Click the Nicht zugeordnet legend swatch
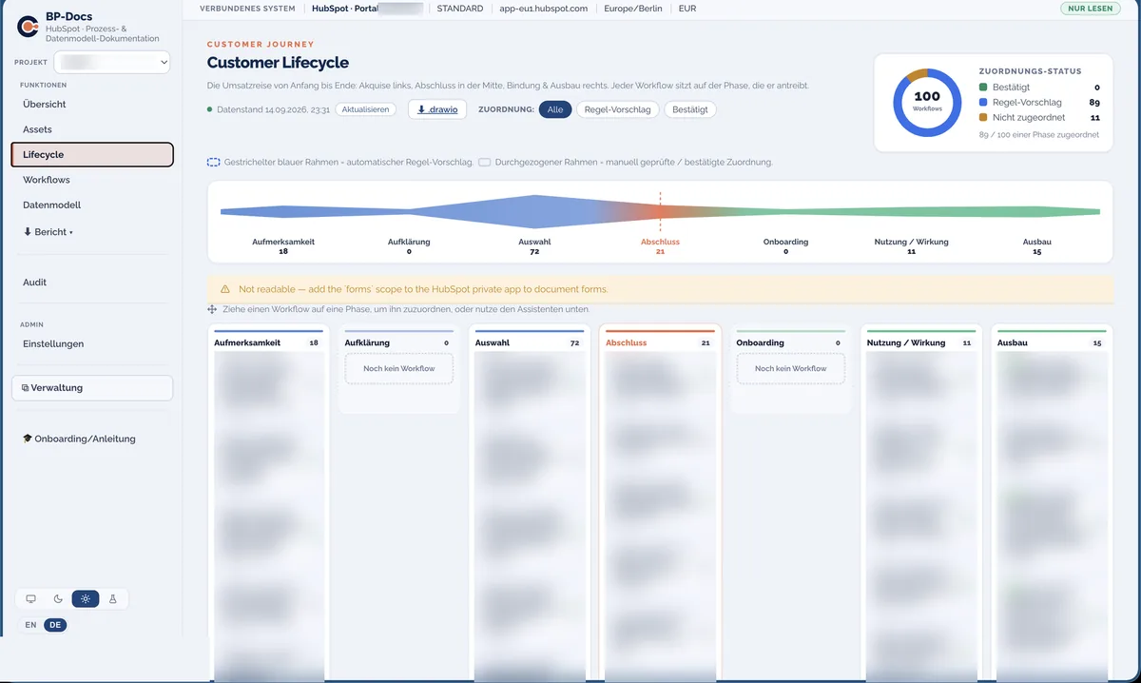This screenshot has height=683, width=1141. point(983,118)
